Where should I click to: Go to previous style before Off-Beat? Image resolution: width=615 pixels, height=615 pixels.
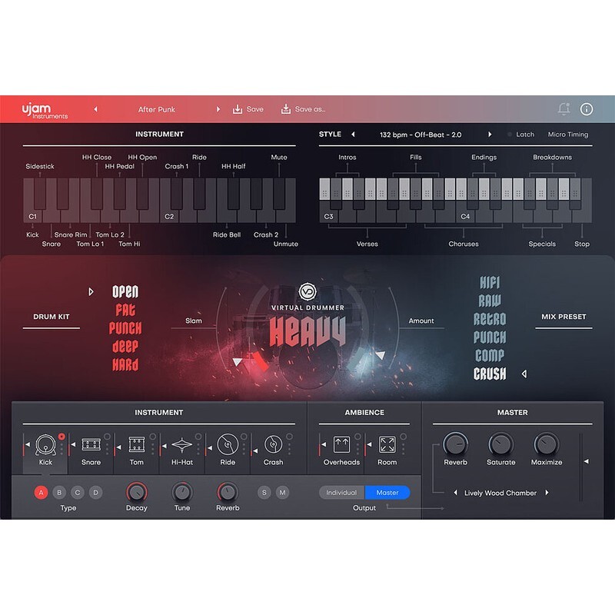coord(353,135)
